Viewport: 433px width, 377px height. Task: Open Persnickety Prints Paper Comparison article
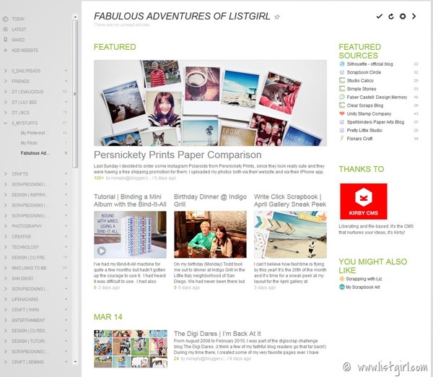point(178,155)
